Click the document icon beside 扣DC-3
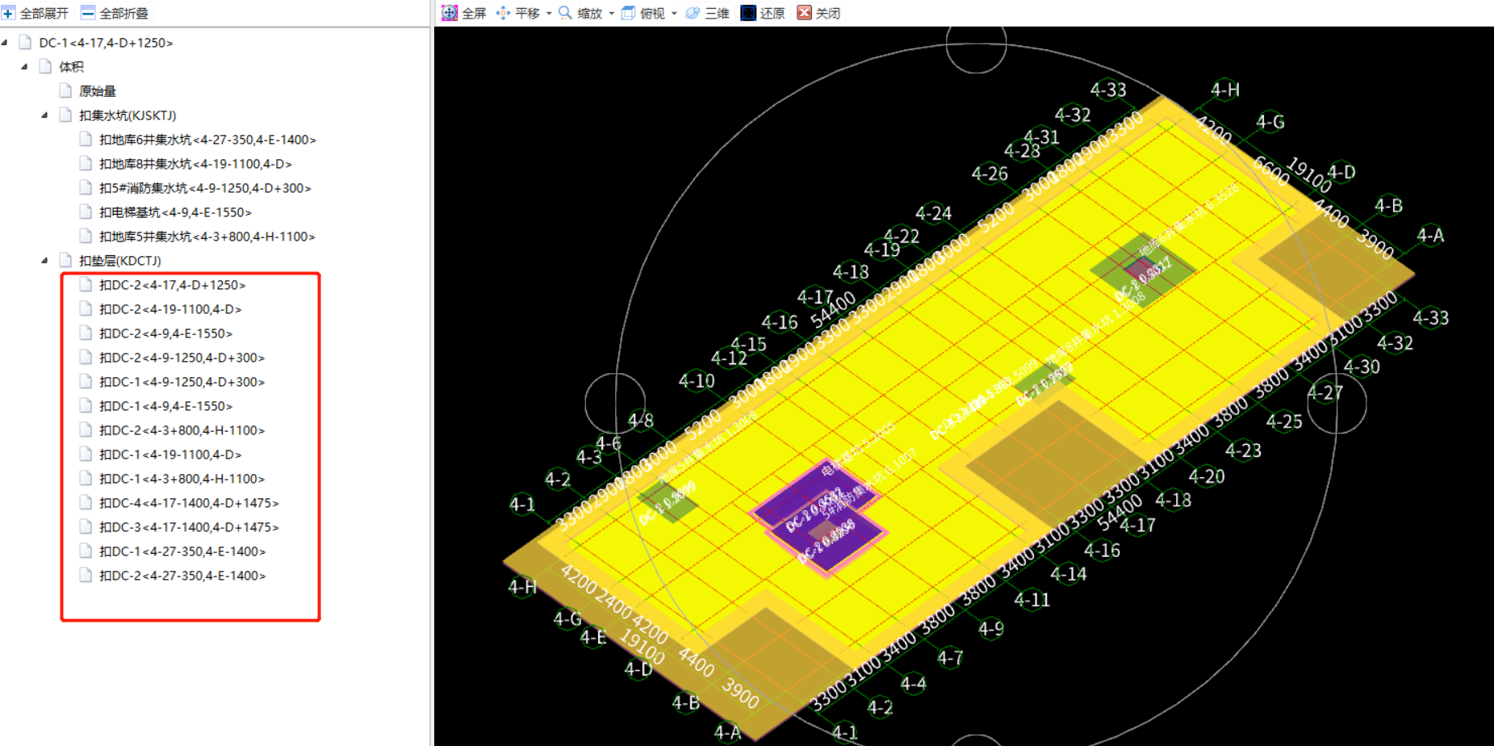The height and width of the screenshot is (746, 1494). (x=86, y=526)
